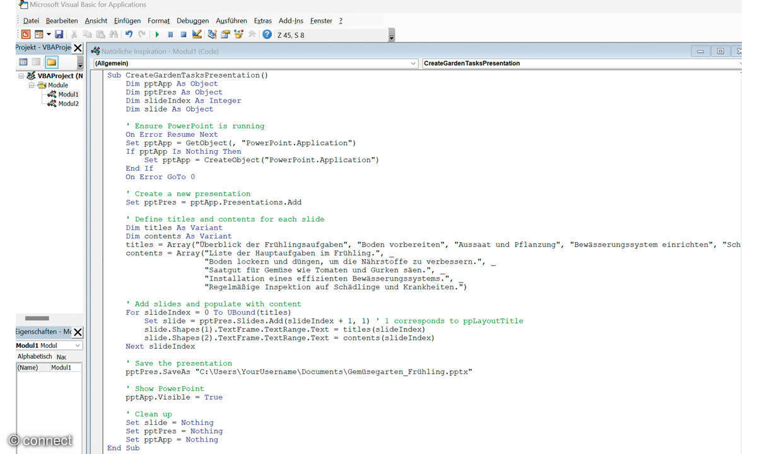The height and width of the screenshot is (454, 757).
Task: Toggle Folders in the Projekt panel
Action: [51, 62]
